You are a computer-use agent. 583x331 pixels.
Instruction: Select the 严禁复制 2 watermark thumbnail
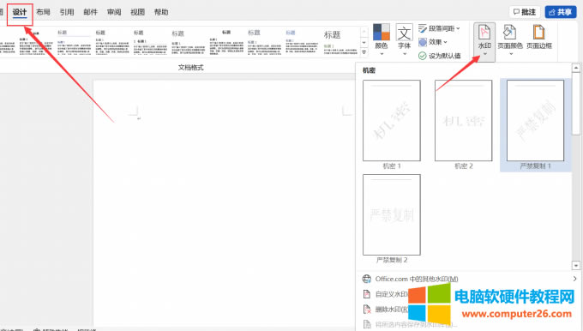392,219
